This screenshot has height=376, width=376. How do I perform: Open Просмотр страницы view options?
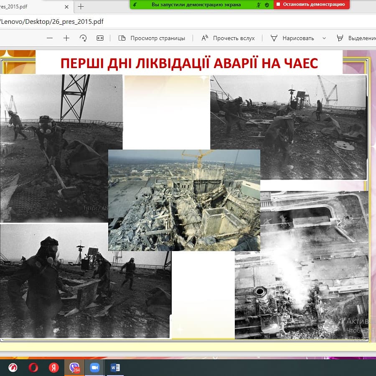152,38
